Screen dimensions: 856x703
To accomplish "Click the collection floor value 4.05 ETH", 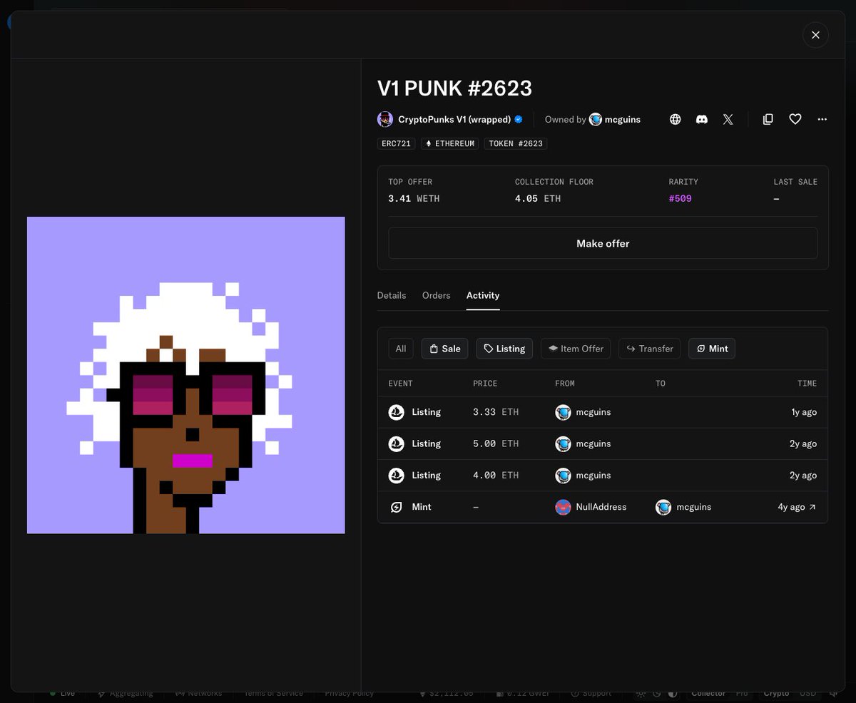I will [x=538, y=198].
